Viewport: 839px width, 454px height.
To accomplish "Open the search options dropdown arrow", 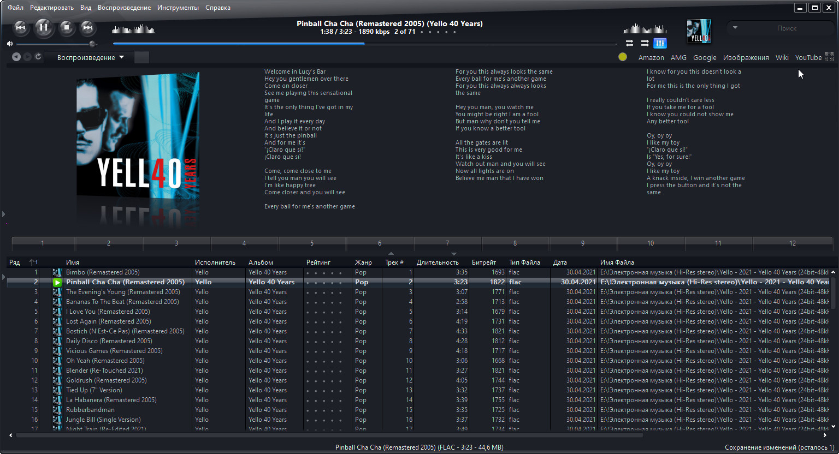I will pos(735,27).
